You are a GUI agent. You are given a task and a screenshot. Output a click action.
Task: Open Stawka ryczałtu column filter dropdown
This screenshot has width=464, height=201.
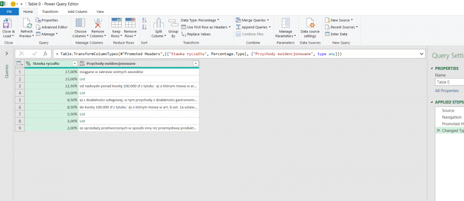[x=75, y=63]
